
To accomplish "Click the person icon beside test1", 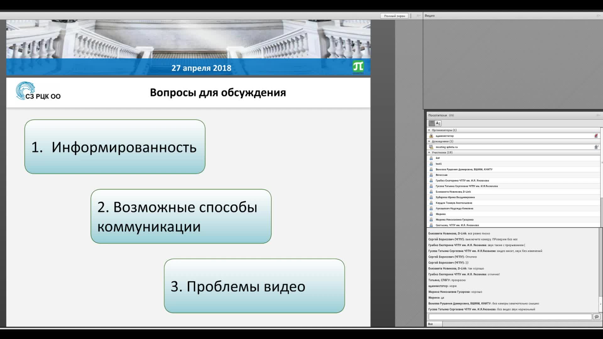I will 431,164.
